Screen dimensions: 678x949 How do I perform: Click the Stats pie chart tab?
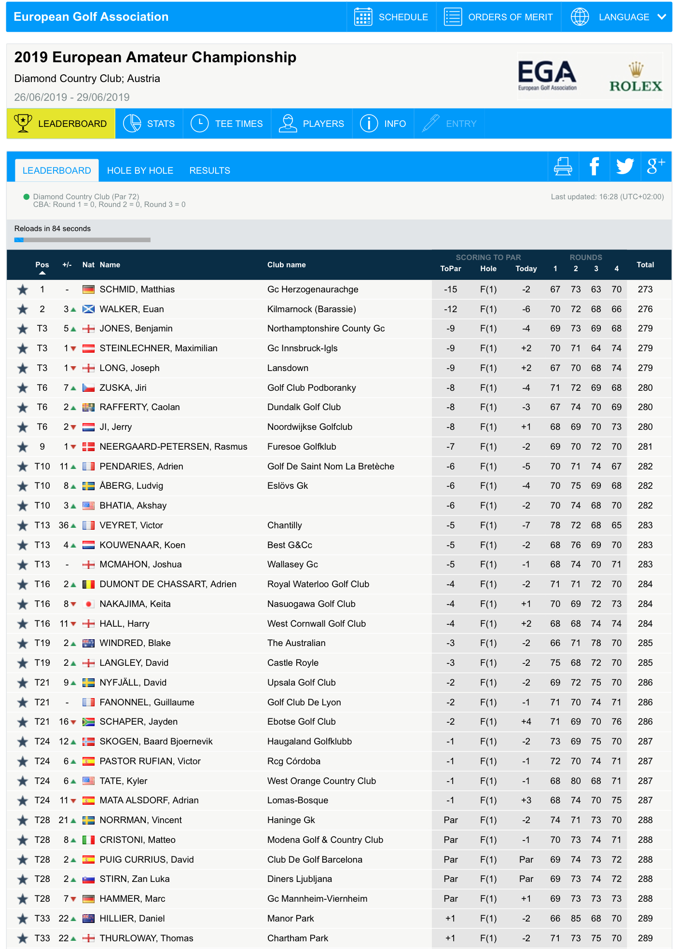point(149,124)
